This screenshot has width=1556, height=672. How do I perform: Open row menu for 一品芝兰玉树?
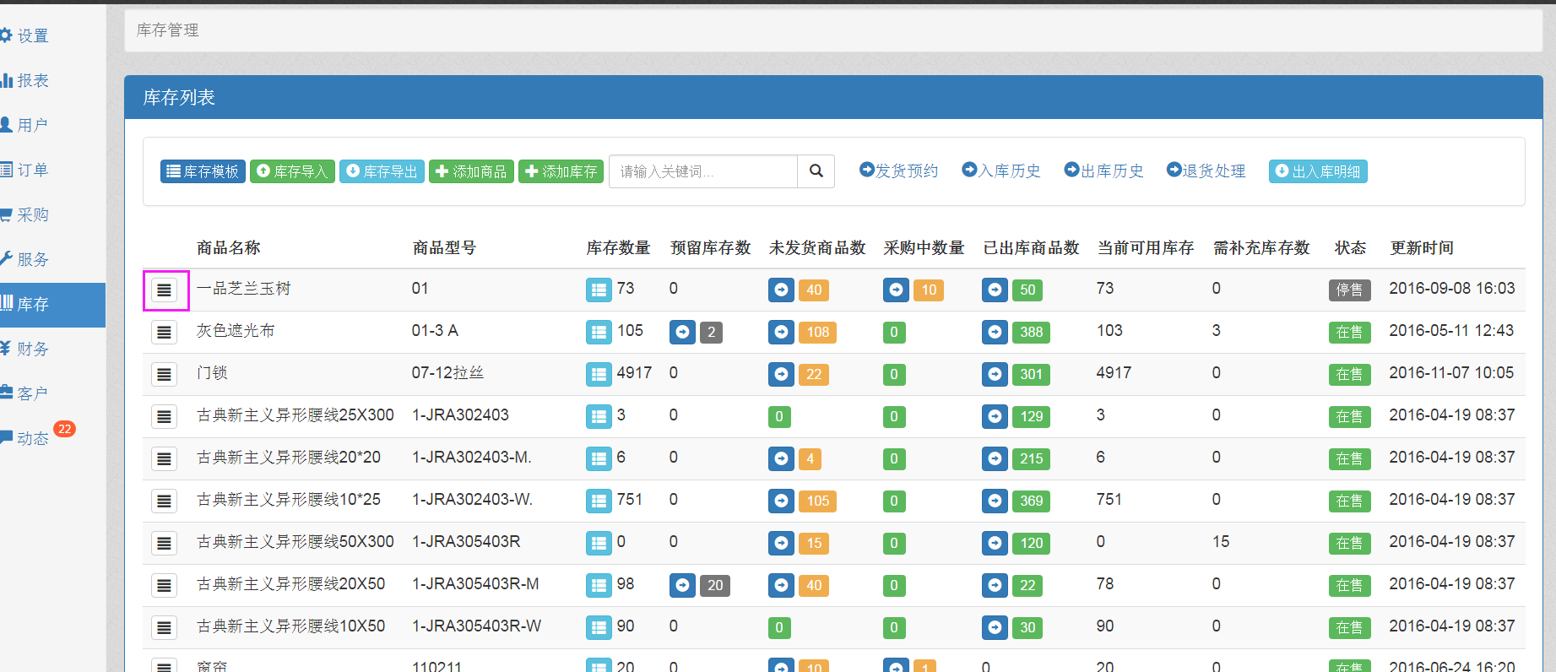[x=164, y=290]
